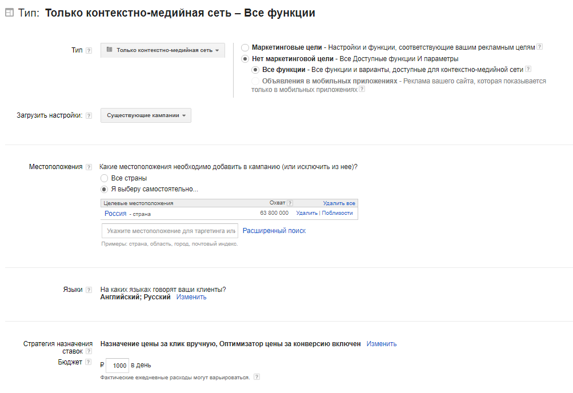Open help icon about daily spend variations
This screenshot has height=393, width=573.
[x=257, y=376]
